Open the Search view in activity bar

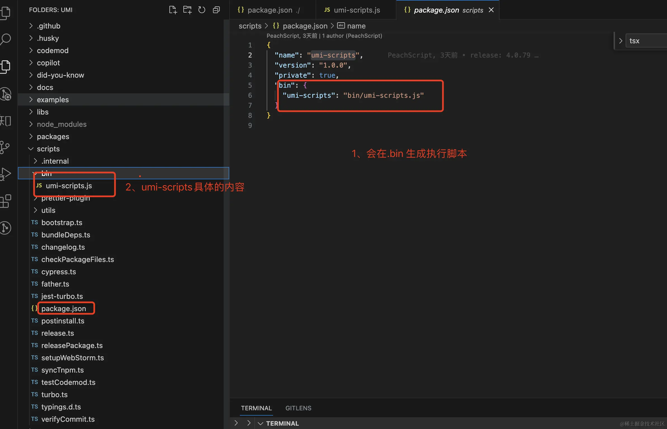click(x=6, y=39)
